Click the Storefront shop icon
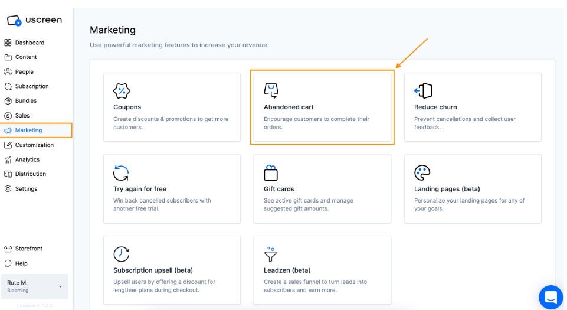The image size is (567, 310). tap(8, 249)
